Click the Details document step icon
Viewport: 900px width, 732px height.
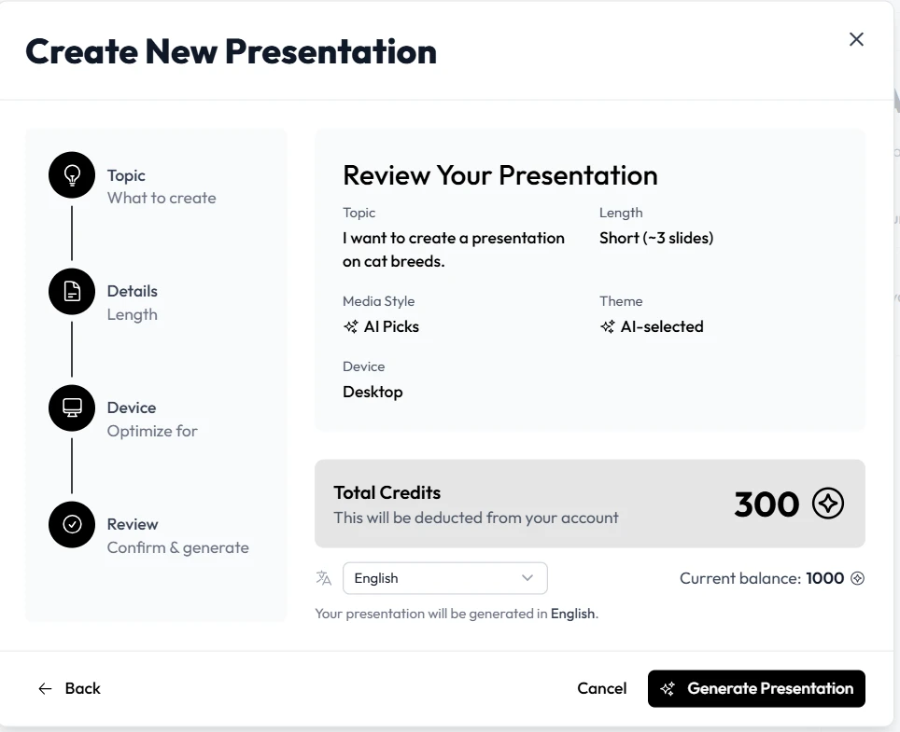72,291
